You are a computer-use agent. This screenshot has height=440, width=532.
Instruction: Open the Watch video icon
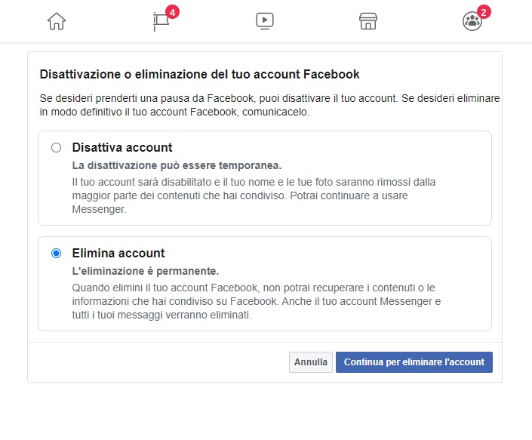click(265, 21)
